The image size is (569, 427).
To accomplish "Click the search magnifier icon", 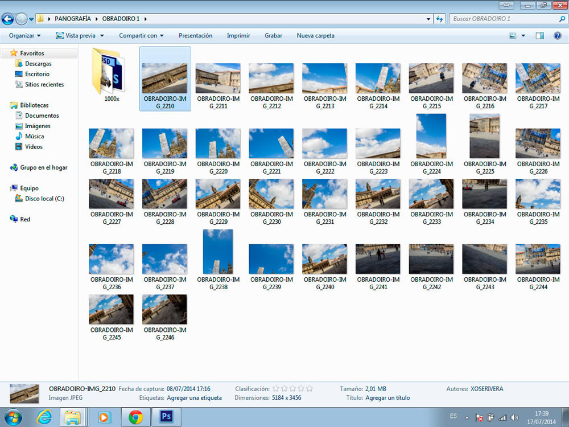I will (562, 19).
